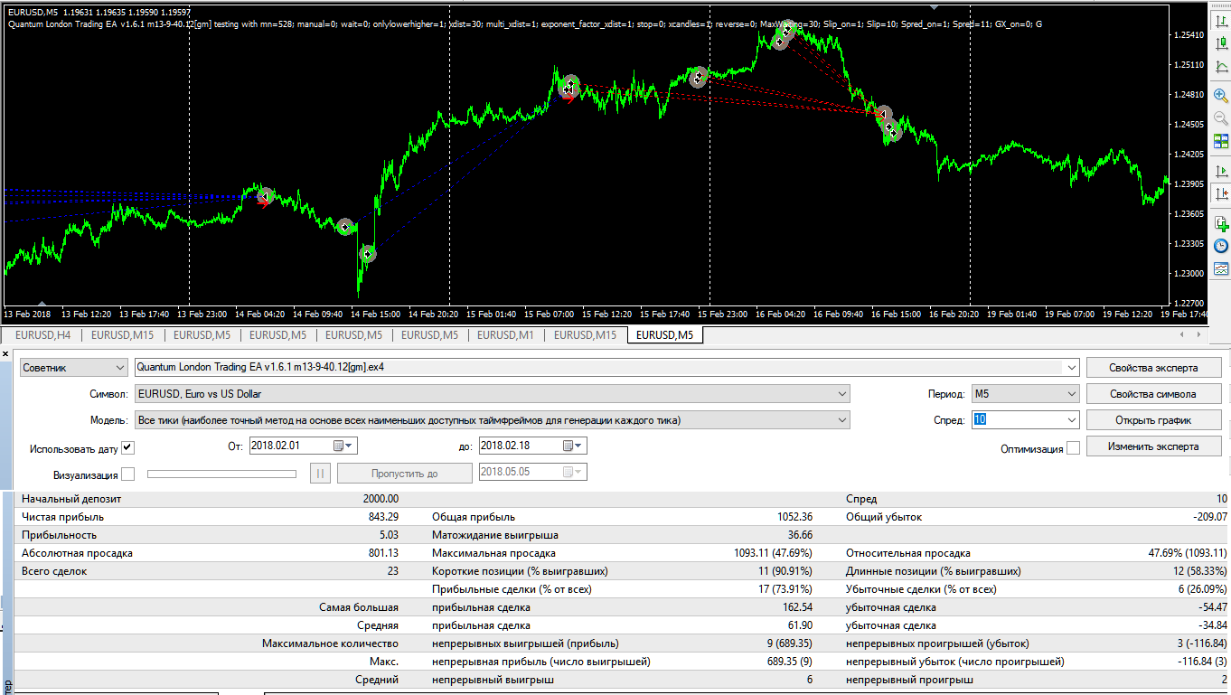
Task: Open the add indicators icon
Action: [1221, 223]
